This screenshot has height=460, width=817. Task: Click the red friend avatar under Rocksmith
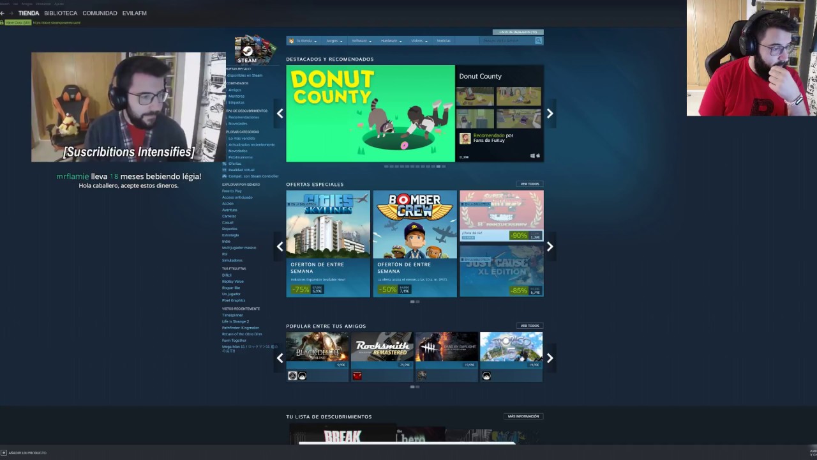tap(357, 376)
